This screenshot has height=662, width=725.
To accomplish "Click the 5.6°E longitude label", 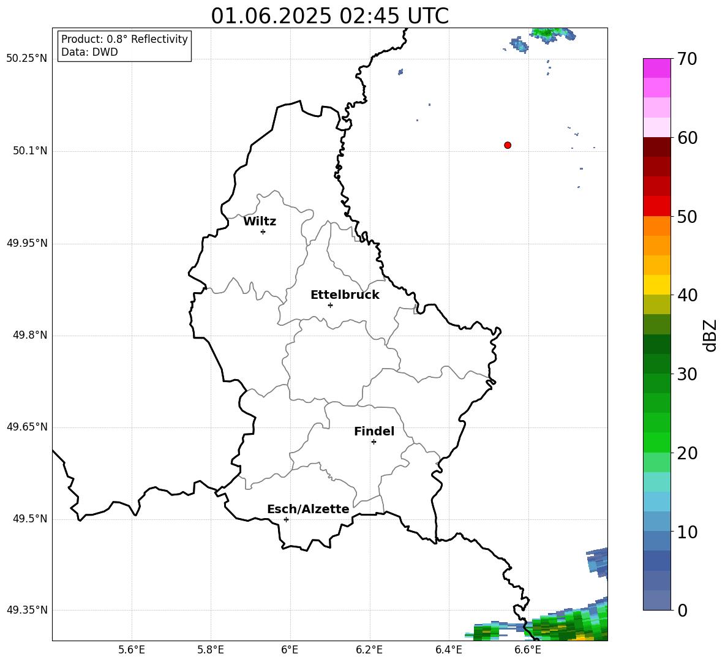I will [x=132, y=650].
